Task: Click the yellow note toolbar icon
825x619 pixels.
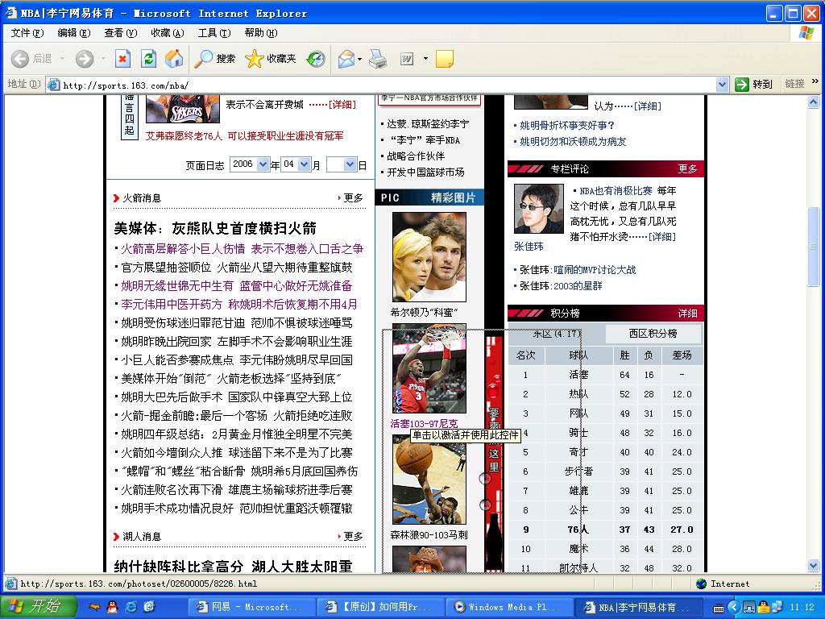Action: pos(445,58)
